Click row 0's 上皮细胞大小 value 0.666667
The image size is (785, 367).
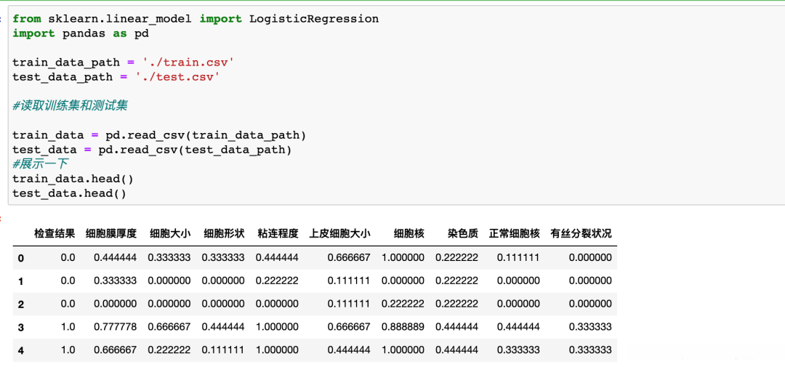point(349,257)
